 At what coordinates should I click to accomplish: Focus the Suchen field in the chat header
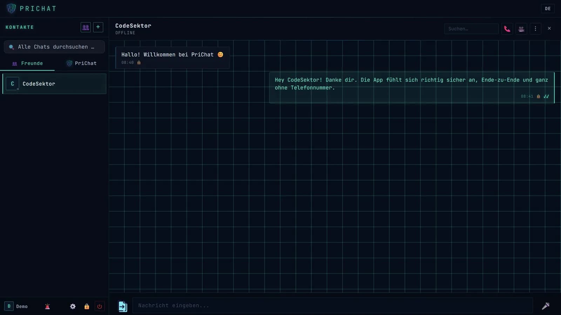471,29
